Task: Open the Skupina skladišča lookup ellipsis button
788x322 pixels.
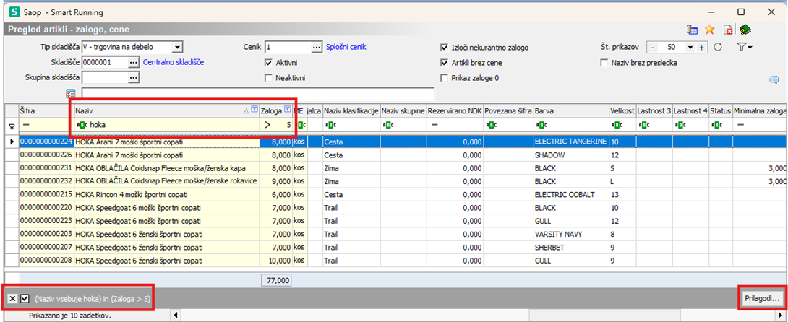Action: click(x=133, y=78)
